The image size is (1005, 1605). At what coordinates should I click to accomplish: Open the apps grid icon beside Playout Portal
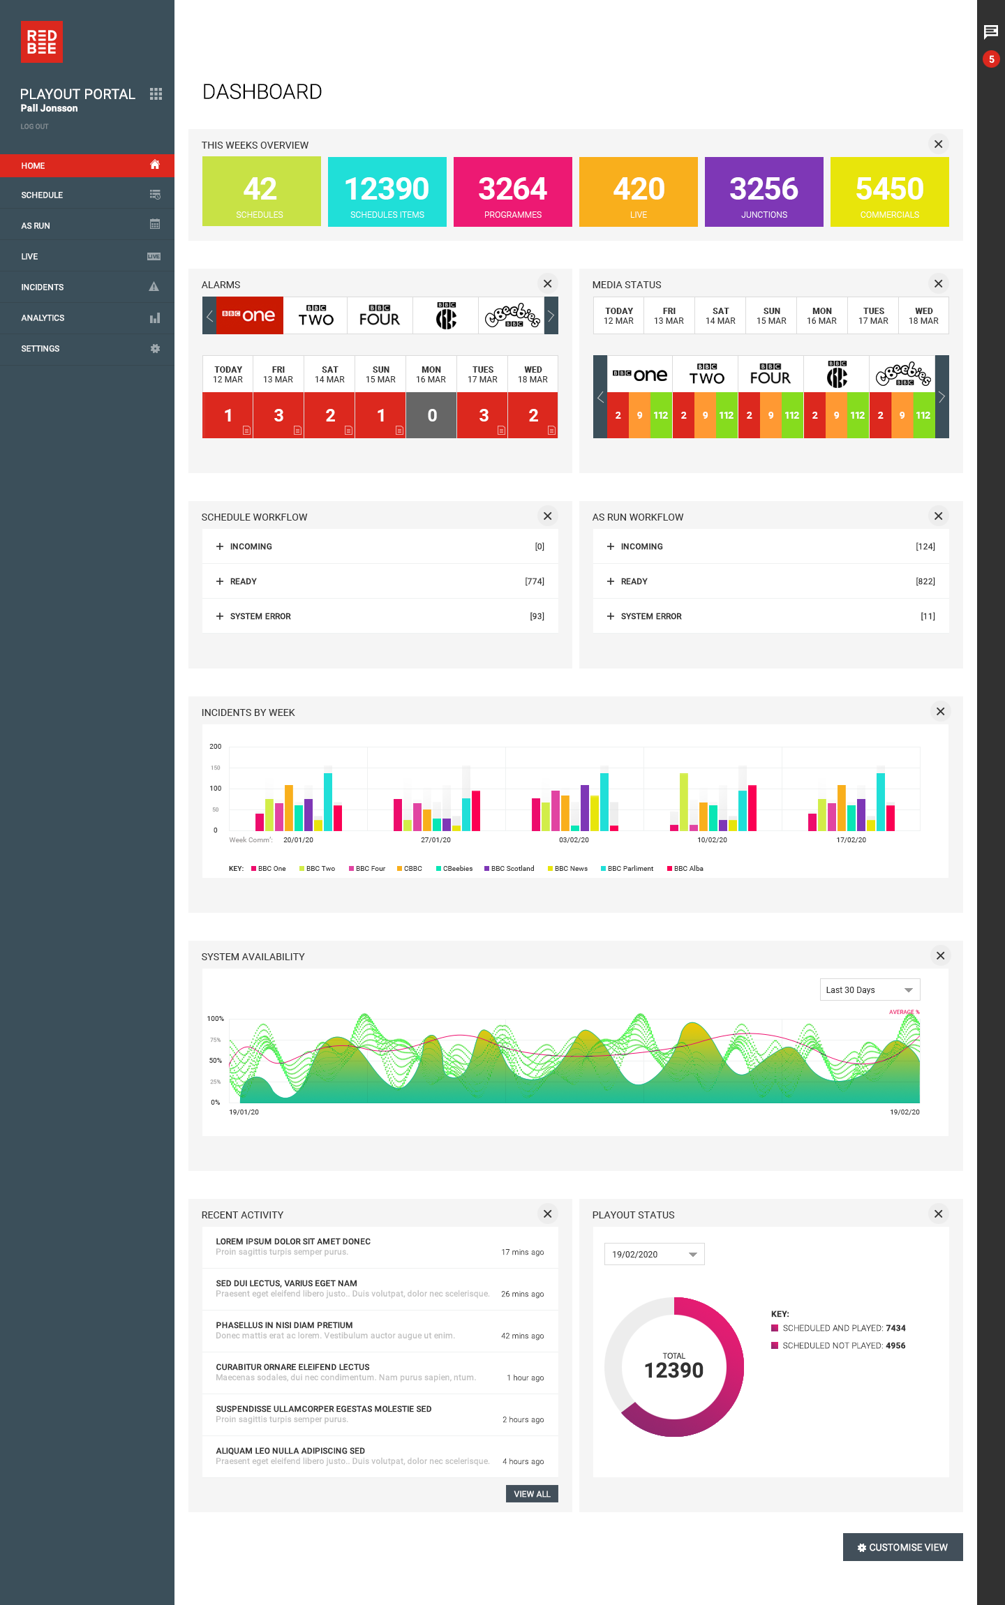(x=156, y=94)
